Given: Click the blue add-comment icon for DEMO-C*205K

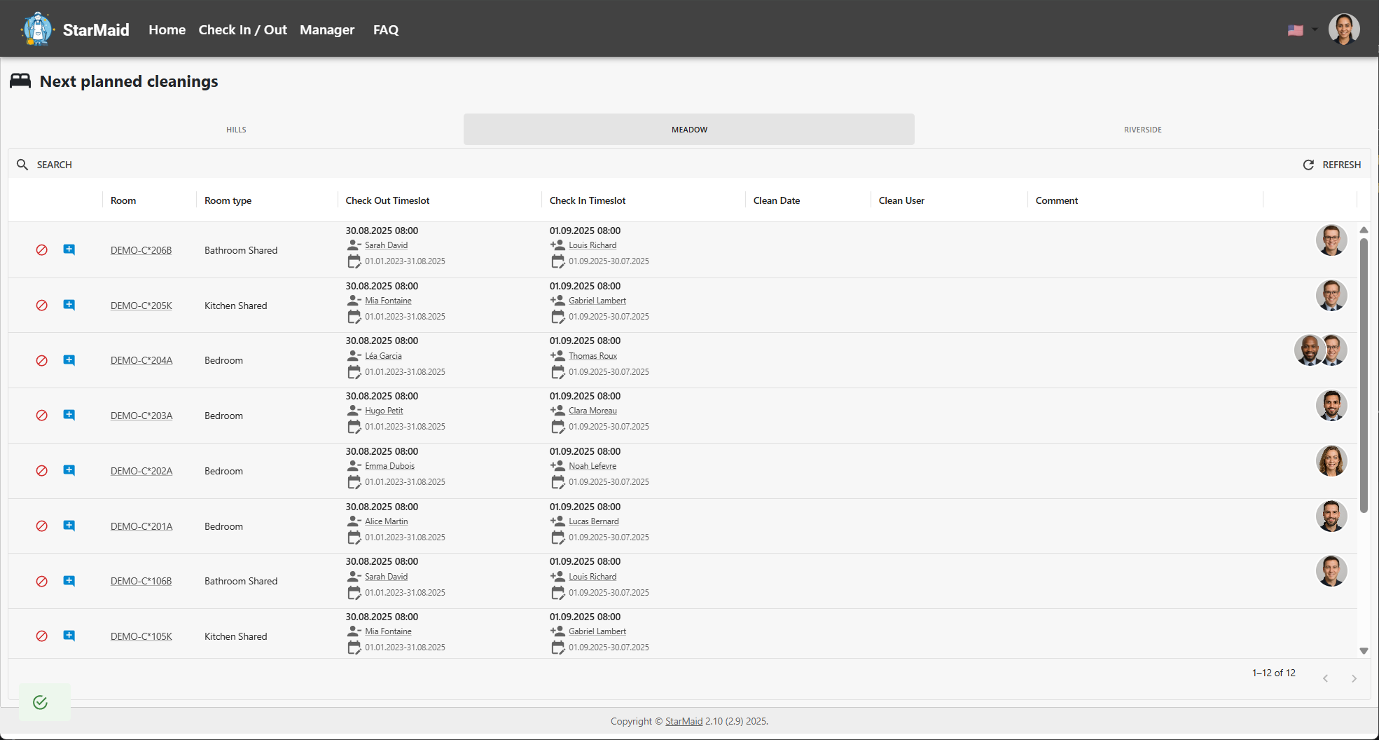Looking at the screenshot, I should [x=69, y=305].
